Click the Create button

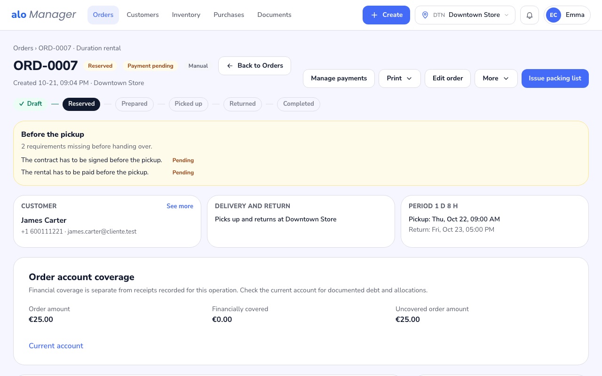[x=386, y=15]
